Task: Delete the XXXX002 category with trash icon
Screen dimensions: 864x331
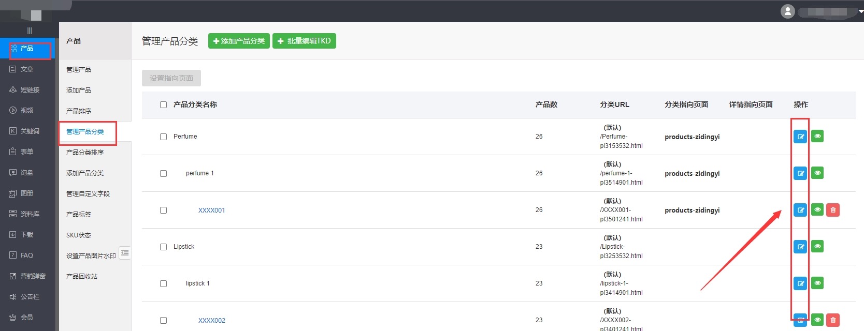Action: coord(833,320)
